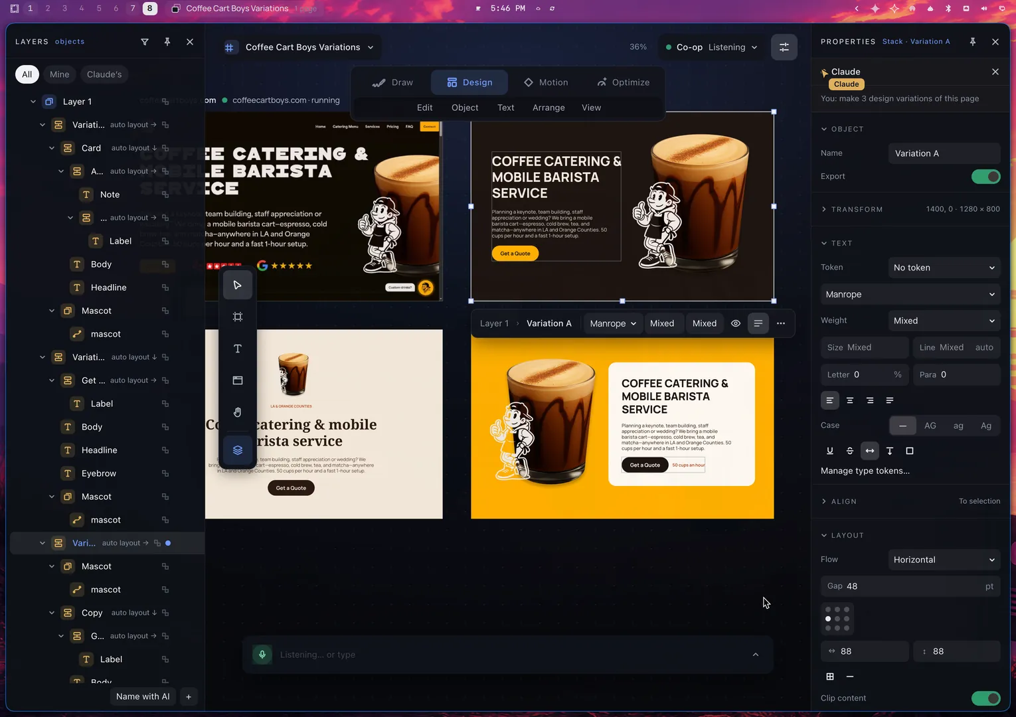
Task: Open the Weight dropdown showing Mixed
Action: click(x=944, y=321)
